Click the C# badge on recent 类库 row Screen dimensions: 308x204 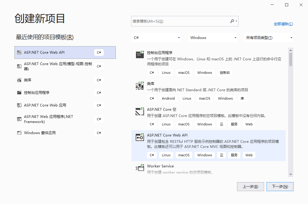click(x=99, y=80)
